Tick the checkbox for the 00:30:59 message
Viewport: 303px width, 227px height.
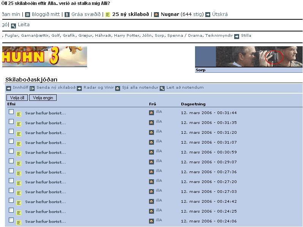coord(11,151)
